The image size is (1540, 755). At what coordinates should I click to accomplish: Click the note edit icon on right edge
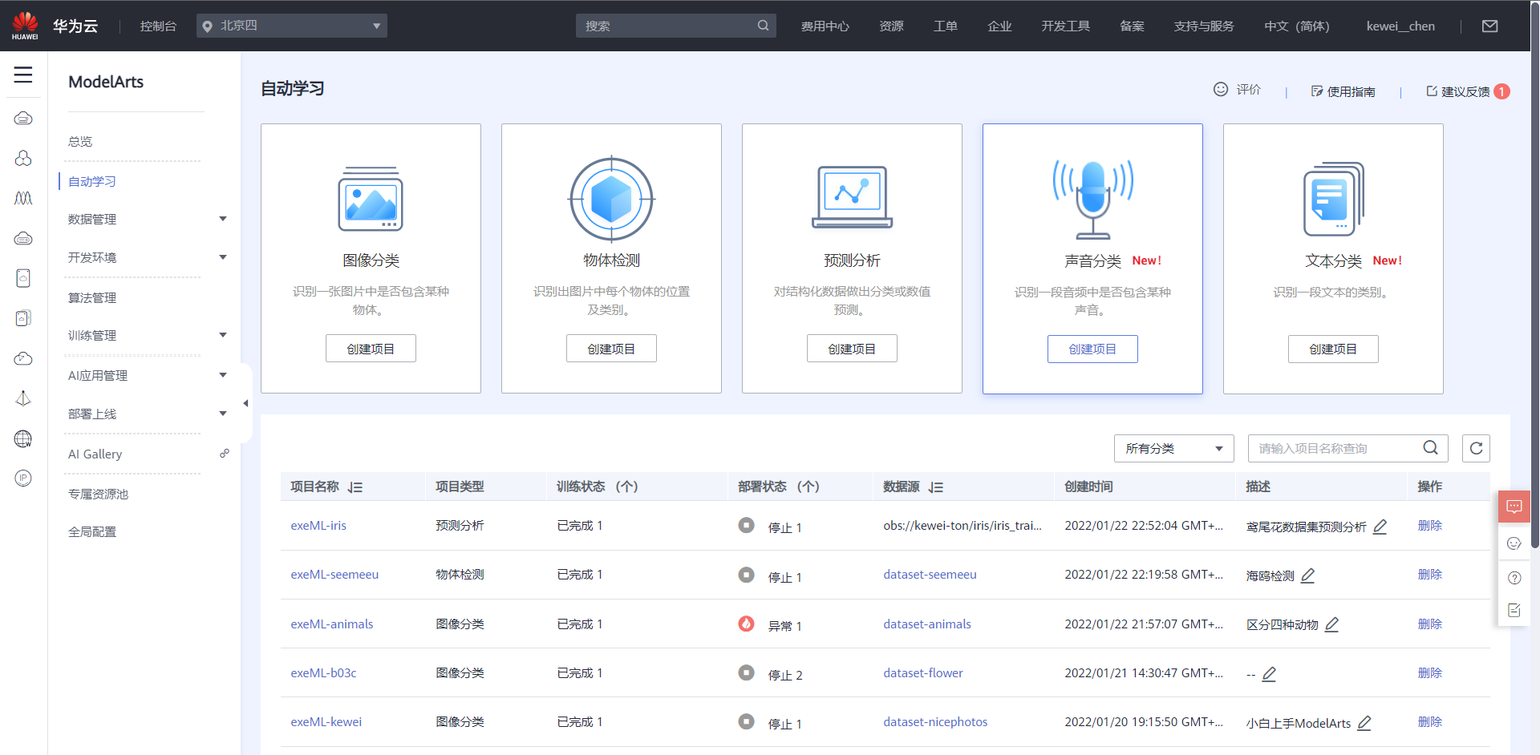1514,611
